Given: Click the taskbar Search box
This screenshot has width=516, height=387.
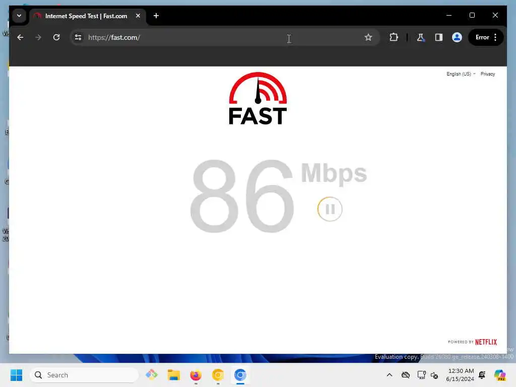Looking at the screenshot, I should [x=84, y=375].
